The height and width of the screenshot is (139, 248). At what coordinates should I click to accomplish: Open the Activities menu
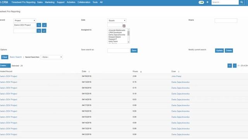[71, 2]
